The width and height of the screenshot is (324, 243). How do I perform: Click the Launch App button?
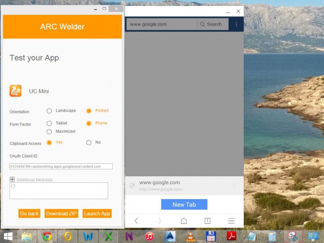(97, 214)
